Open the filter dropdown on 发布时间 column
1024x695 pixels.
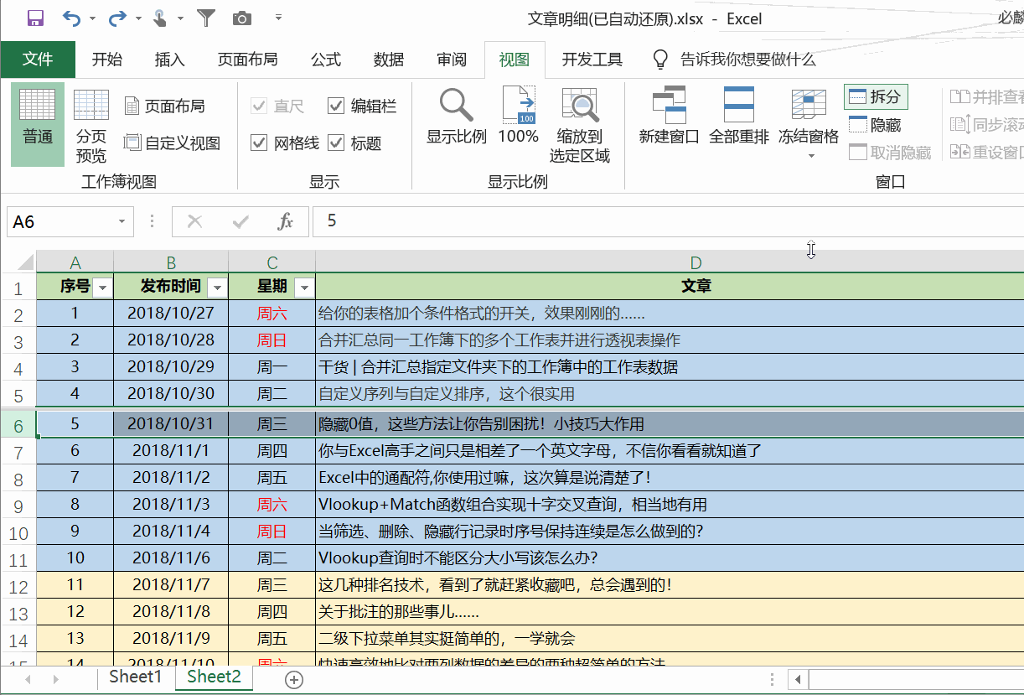pos(216,287)
